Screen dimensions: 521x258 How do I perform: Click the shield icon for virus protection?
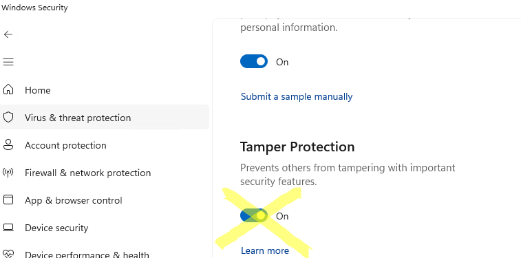tap(8, 117)
